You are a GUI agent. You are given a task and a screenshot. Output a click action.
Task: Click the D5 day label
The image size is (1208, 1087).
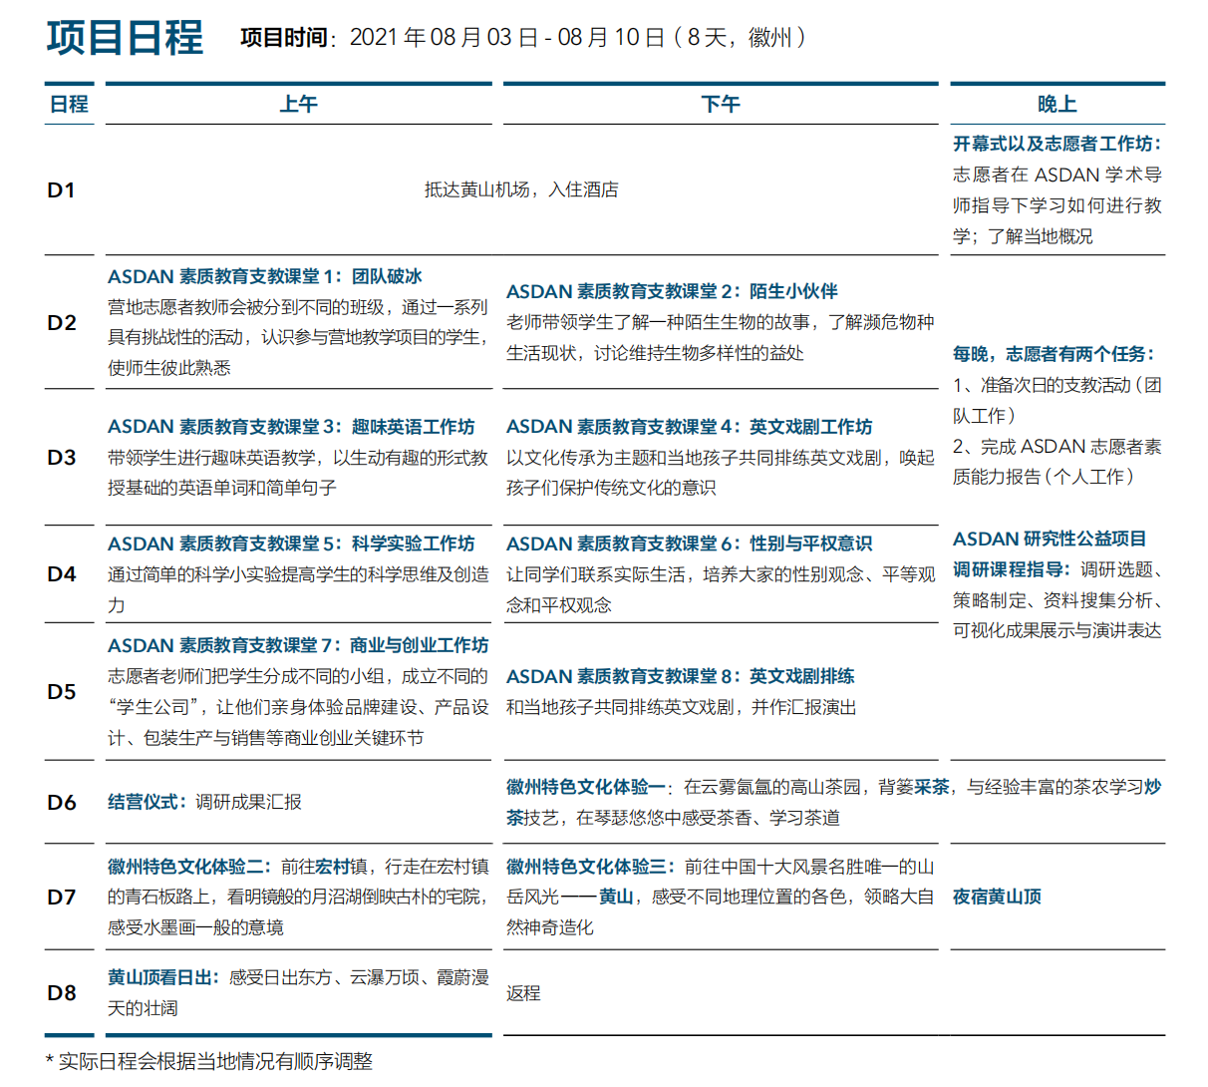click(x=62, y=691)
